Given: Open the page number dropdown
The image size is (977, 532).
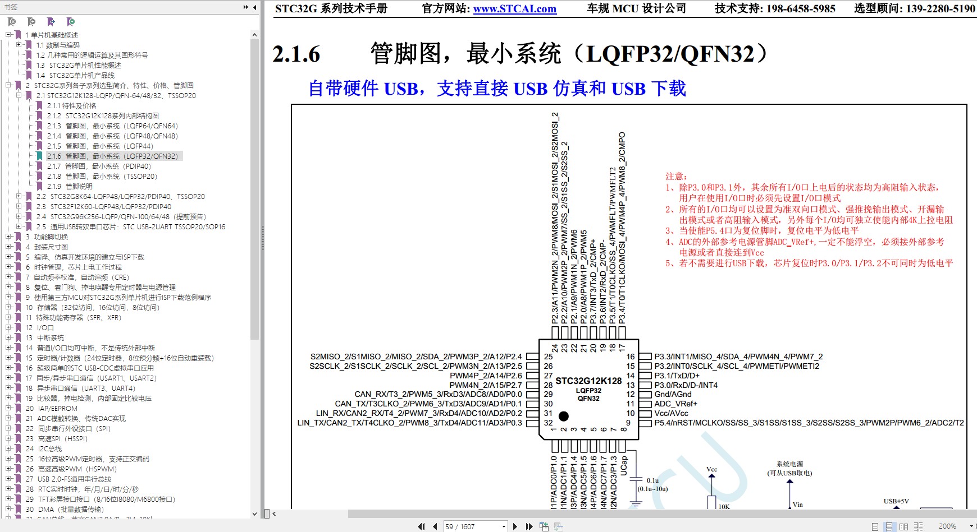Looking at the screenshot, I should [x=503, y=526].
